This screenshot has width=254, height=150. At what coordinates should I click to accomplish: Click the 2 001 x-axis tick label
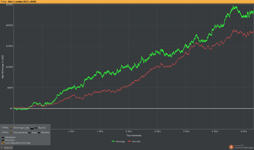point(129,131)
